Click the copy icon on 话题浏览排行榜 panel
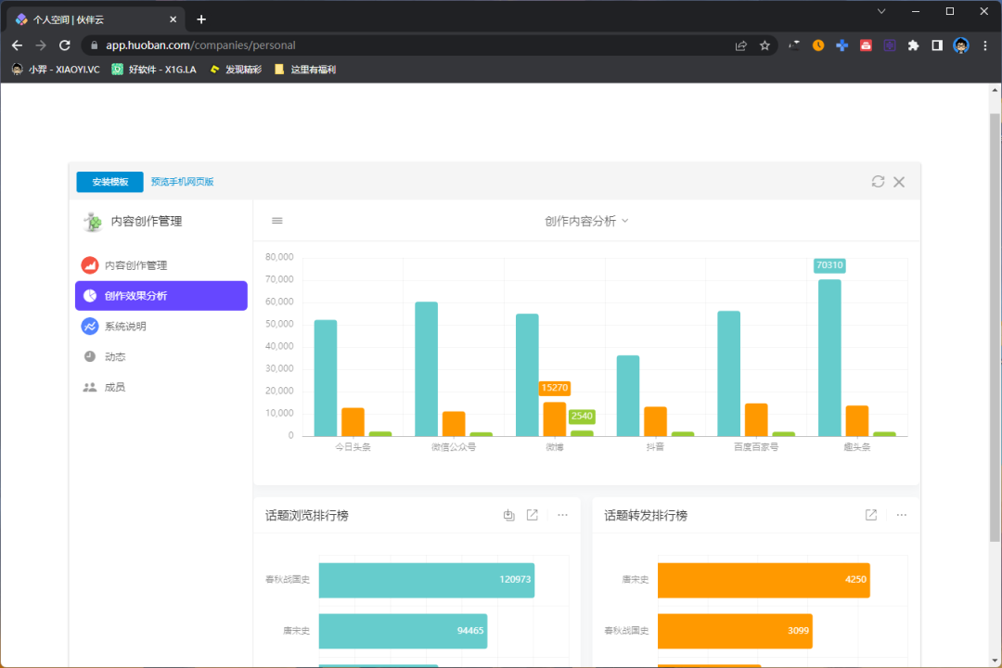The image size is (1002, 668). click(x=508, y=515)
